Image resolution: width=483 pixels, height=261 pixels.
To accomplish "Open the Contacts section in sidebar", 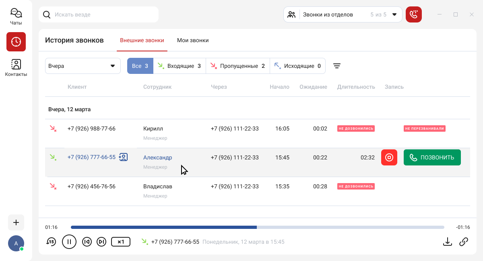I will (x=16, y=67).
